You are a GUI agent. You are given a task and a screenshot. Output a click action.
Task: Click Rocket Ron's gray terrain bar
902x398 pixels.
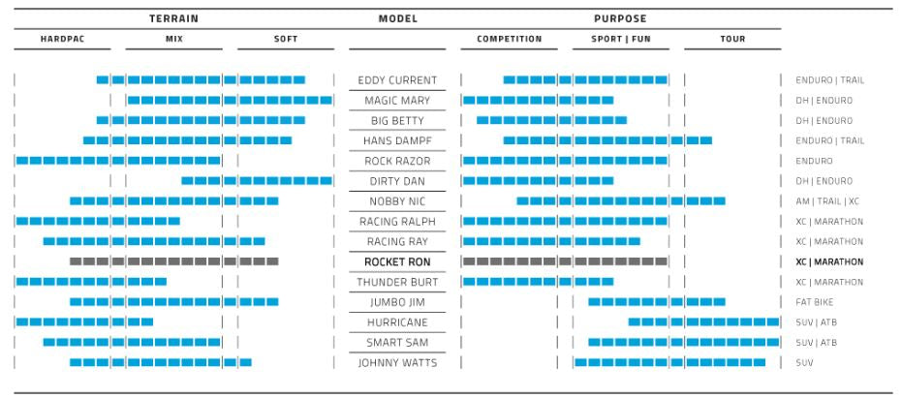[x=174, y=261]
